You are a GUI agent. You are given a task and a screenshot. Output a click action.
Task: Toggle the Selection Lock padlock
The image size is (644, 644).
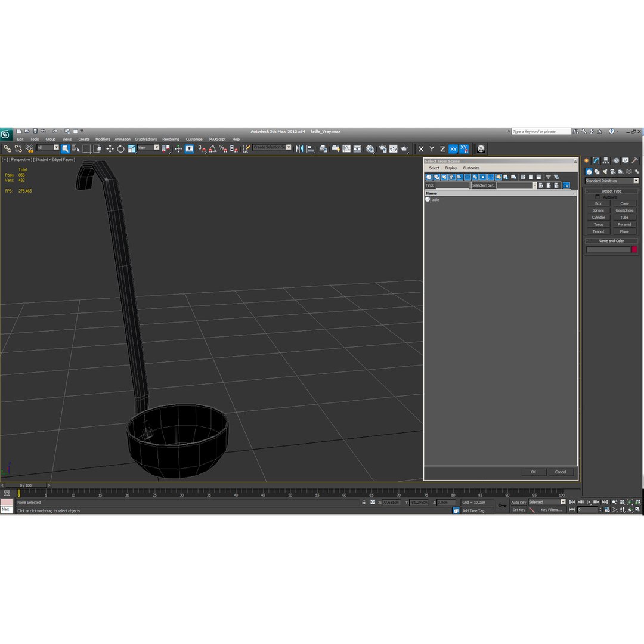364,502
